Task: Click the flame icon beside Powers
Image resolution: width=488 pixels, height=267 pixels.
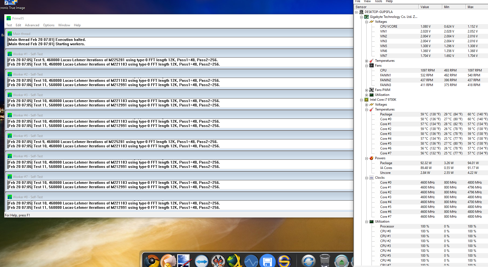Action: pyautogui.click(x=372, y=158)
